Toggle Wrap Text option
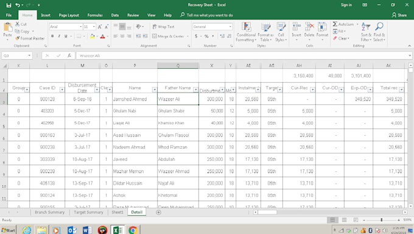The image size is (414, 234). 163,27
